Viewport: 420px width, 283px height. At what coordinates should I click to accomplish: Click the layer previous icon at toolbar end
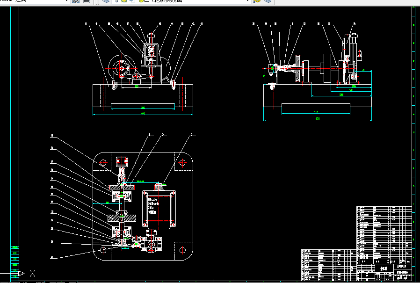pos(268,1)
